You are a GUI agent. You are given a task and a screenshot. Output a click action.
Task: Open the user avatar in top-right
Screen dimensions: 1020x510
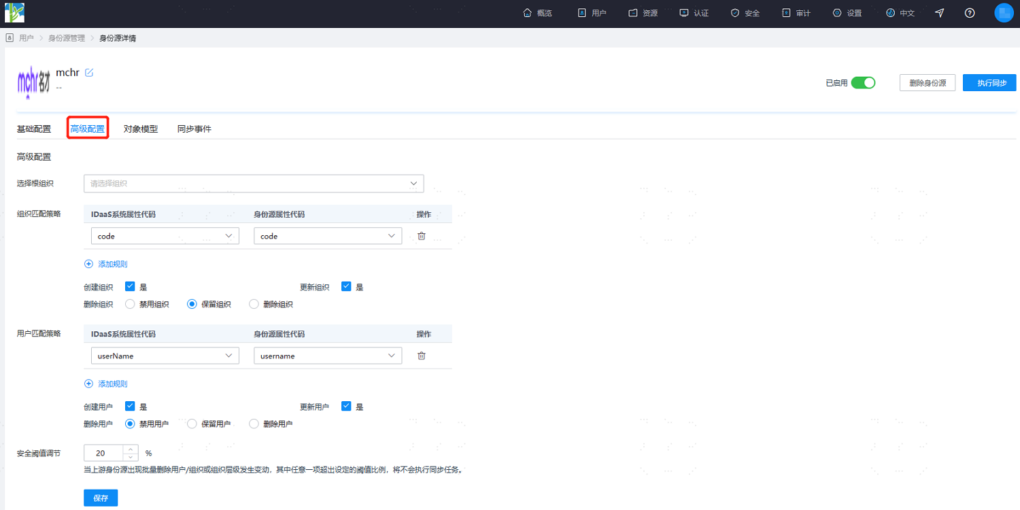(x=1004, y=13)
